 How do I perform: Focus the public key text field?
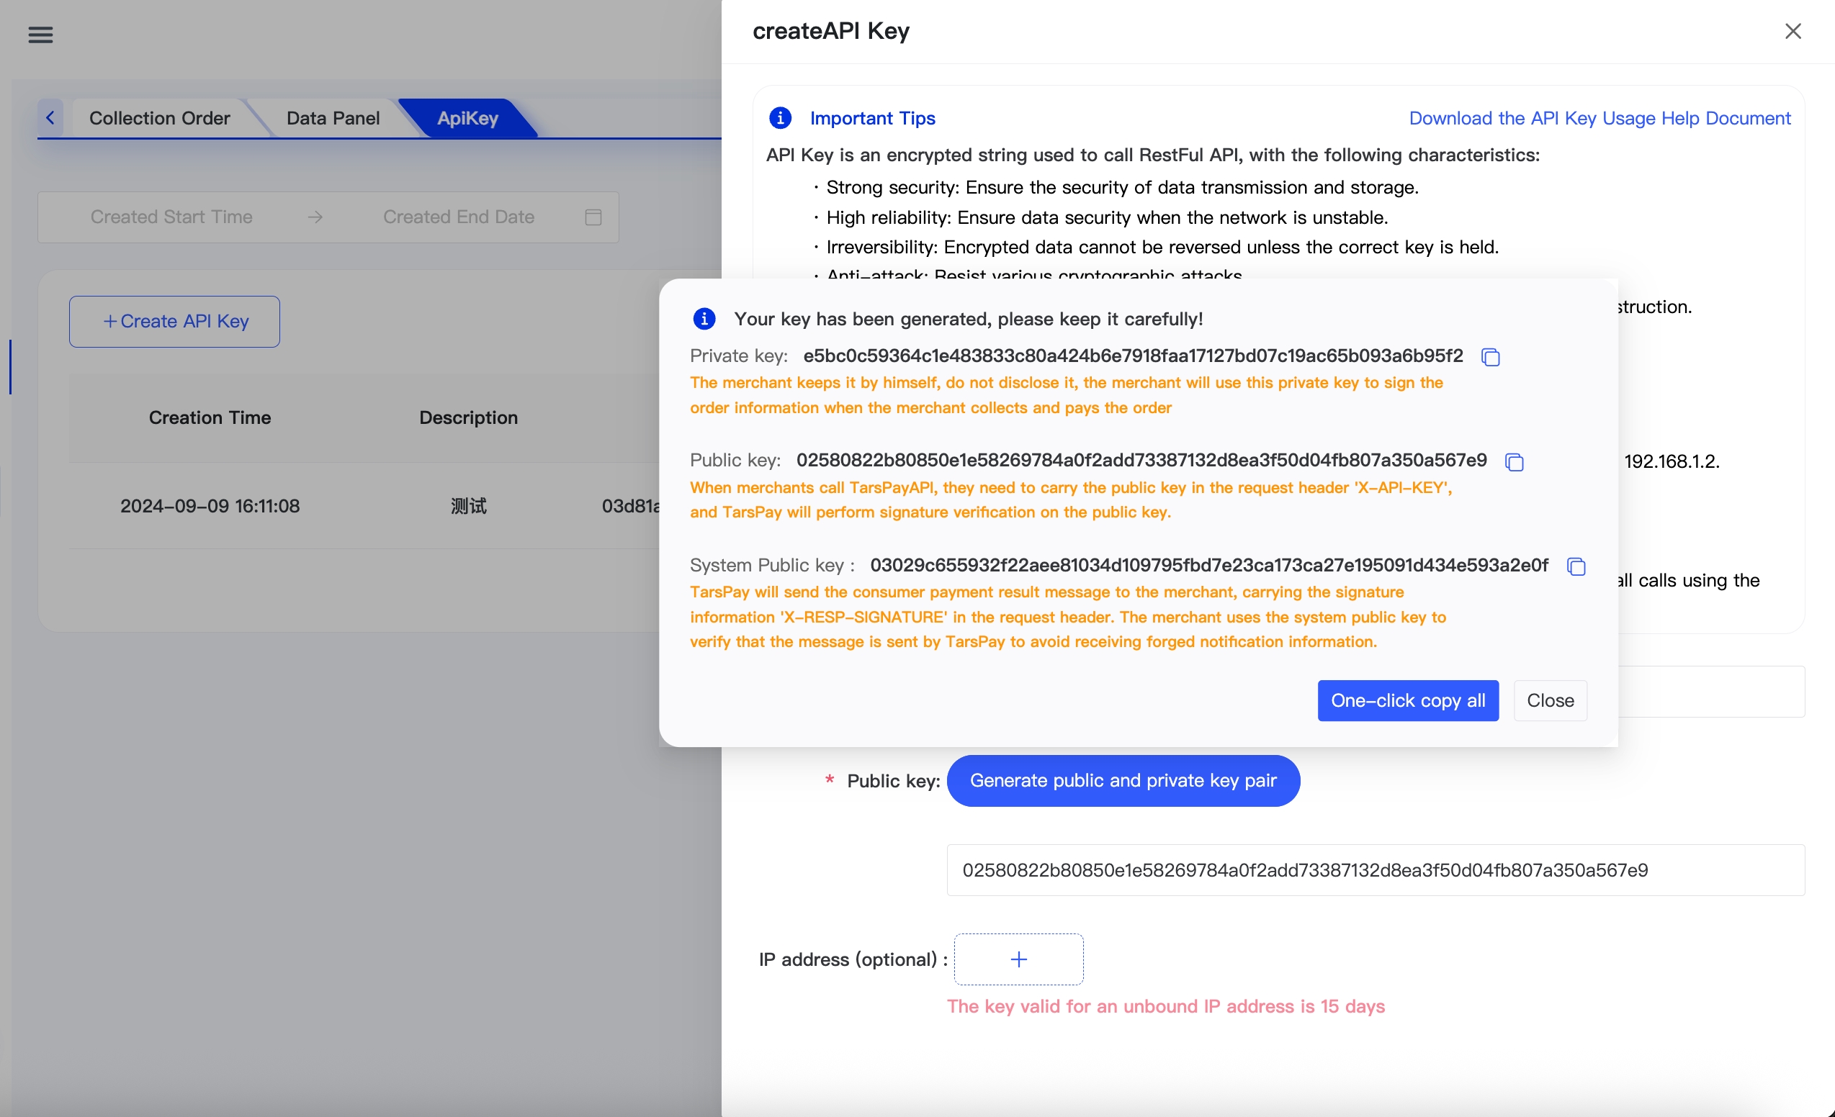pyautogui.click(x=1375, y=870)
